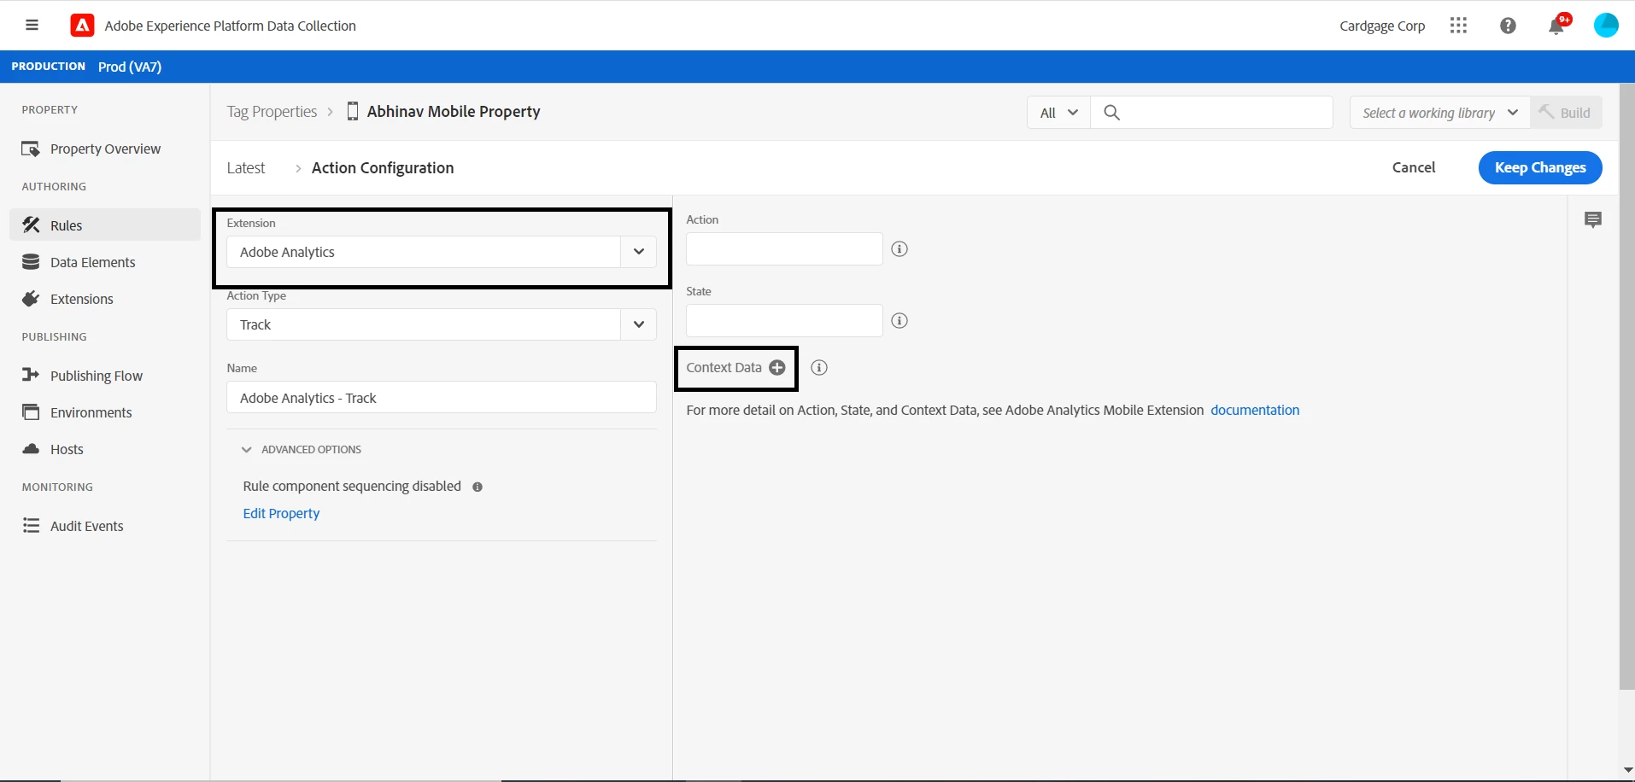
Task: Open the comments panel icon
Action: [1593, 220]
